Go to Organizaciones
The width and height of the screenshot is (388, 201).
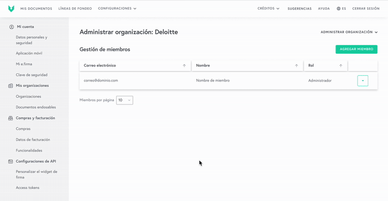[29, 97]
